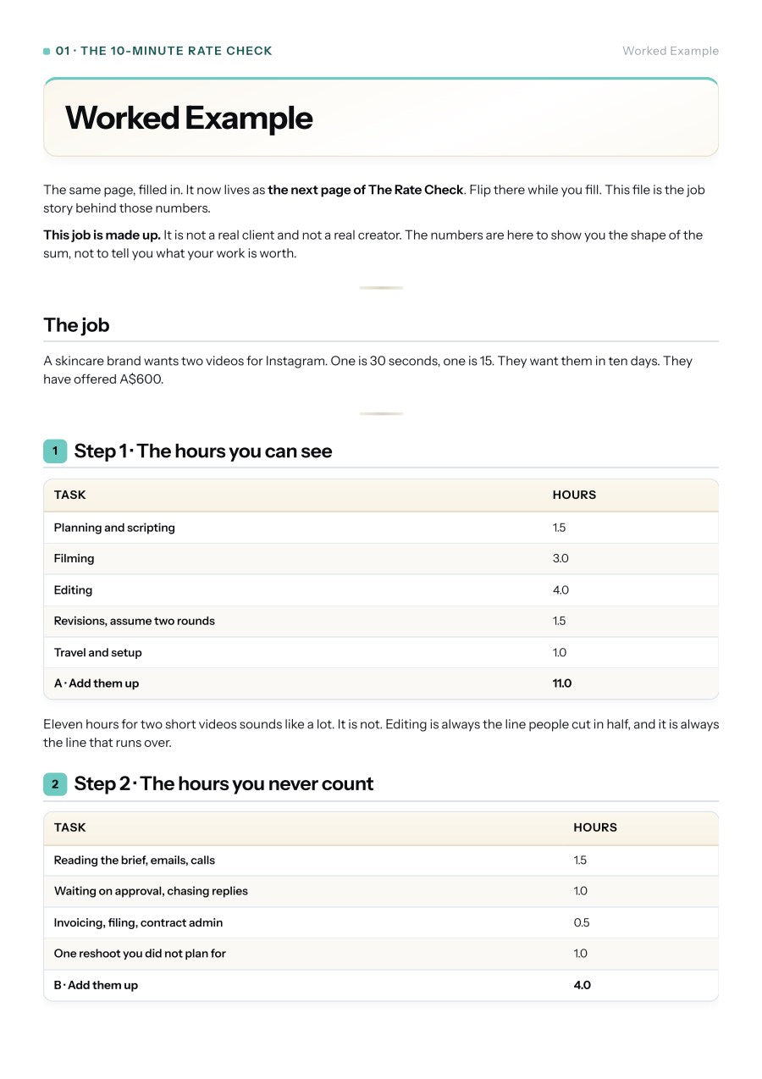Viewport: 762px width, 1079px height.
Task: Select the 'One reshoot you did not plan for' row
Action: coord(381,954)
